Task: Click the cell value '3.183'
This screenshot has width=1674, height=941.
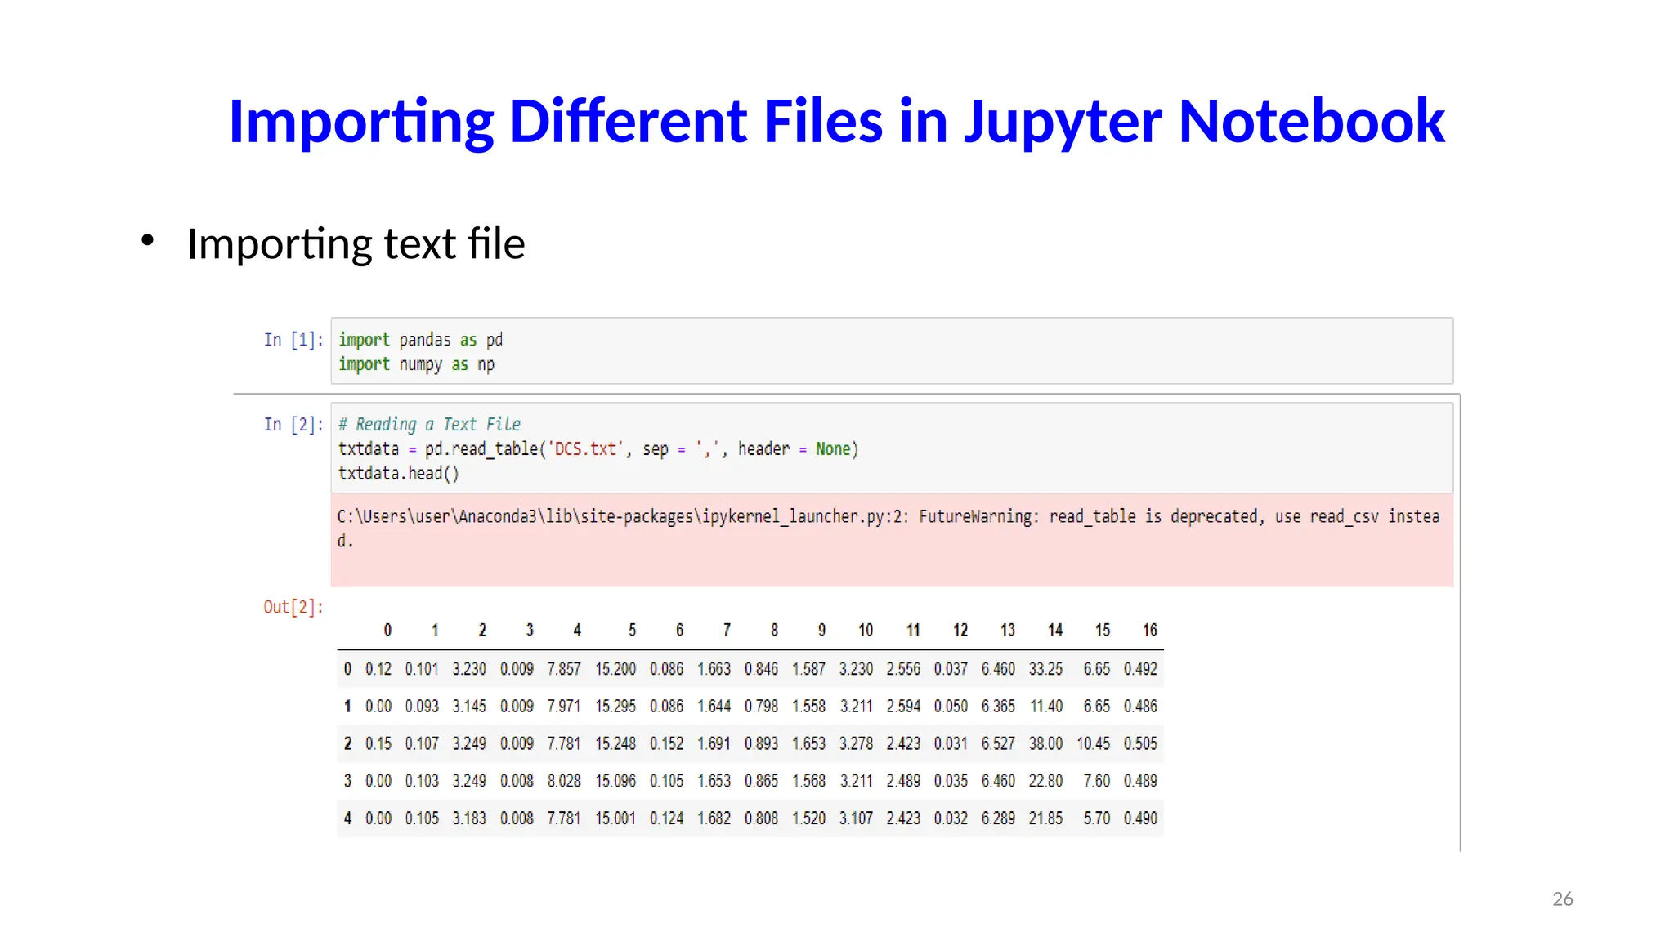Action: (x=469, y=818)
